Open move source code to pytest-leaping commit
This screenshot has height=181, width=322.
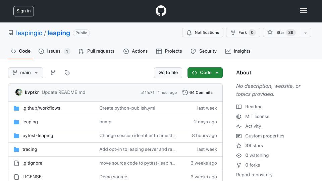(x=138, y=163)
